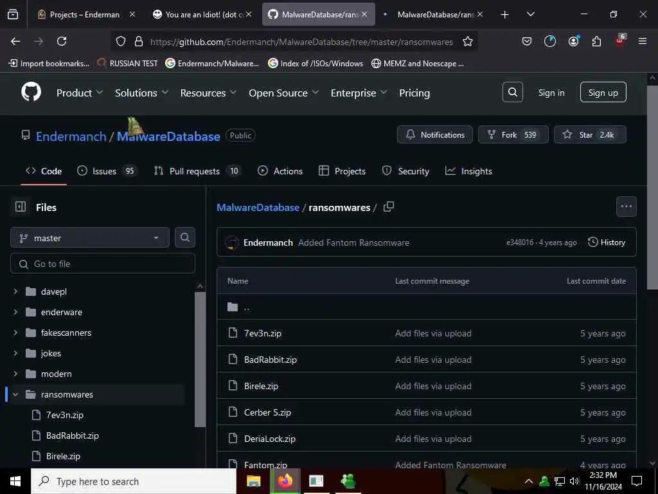Expand the Enterprise menu
658x494 pixels.
359,93
